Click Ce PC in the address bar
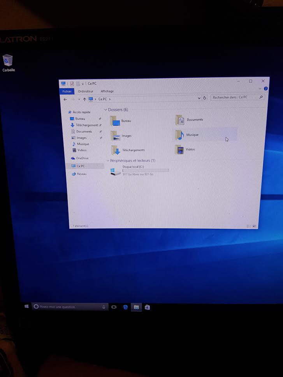The height and width of the screenshot is (377, 283). (102, 99)
